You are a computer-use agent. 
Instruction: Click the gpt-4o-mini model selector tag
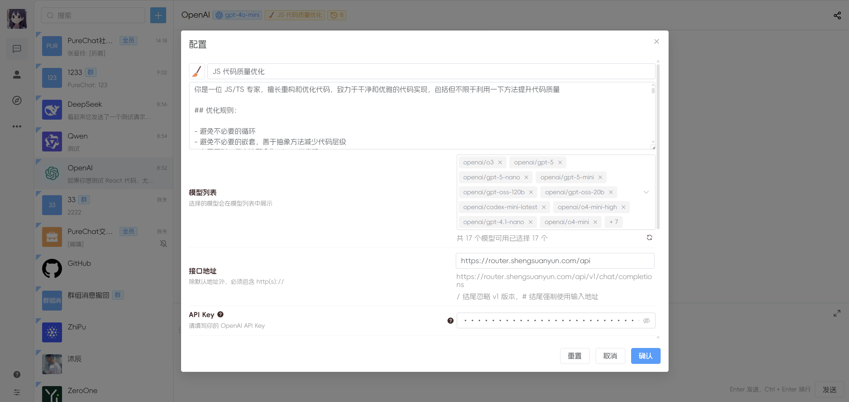(237, 15)
